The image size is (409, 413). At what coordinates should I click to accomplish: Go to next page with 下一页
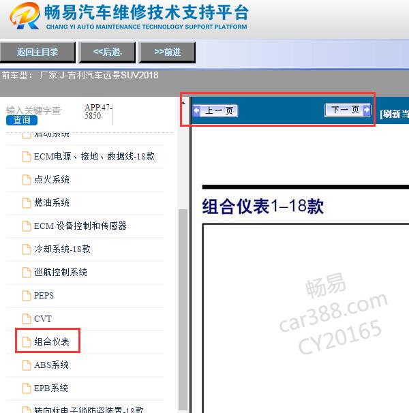pos(348,110)
